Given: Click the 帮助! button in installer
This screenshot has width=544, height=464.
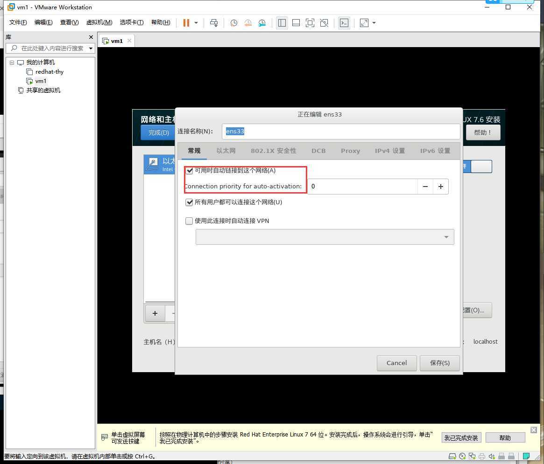Looking at the screenshot, I should pos(482,132).
